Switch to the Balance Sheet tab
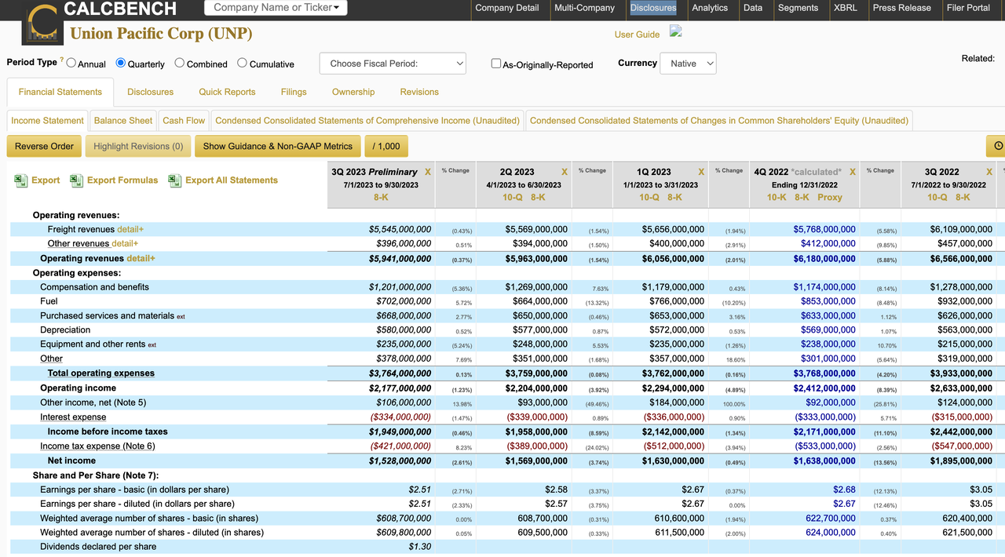This screenshot has height=557, width=1005. pyautogui.click(x=123, y=121)
